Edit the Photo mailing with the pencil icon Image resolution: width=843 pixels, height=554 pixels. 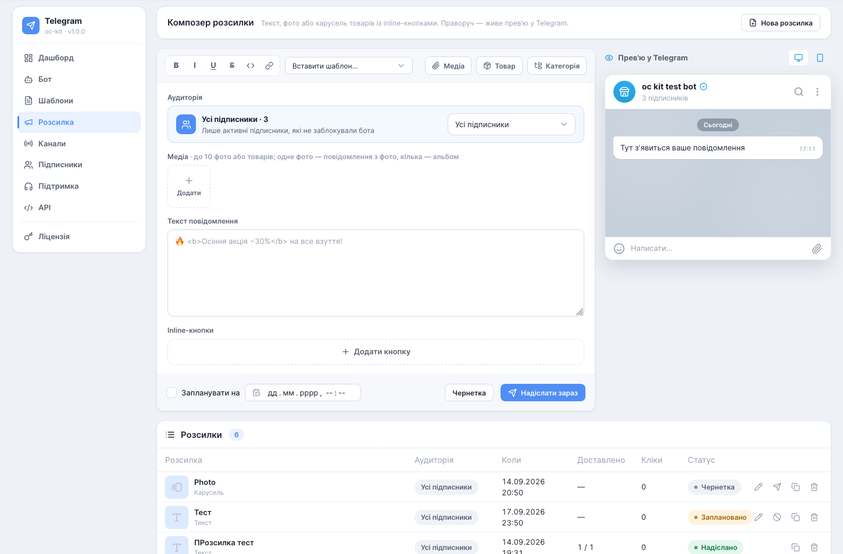(759, 487)
